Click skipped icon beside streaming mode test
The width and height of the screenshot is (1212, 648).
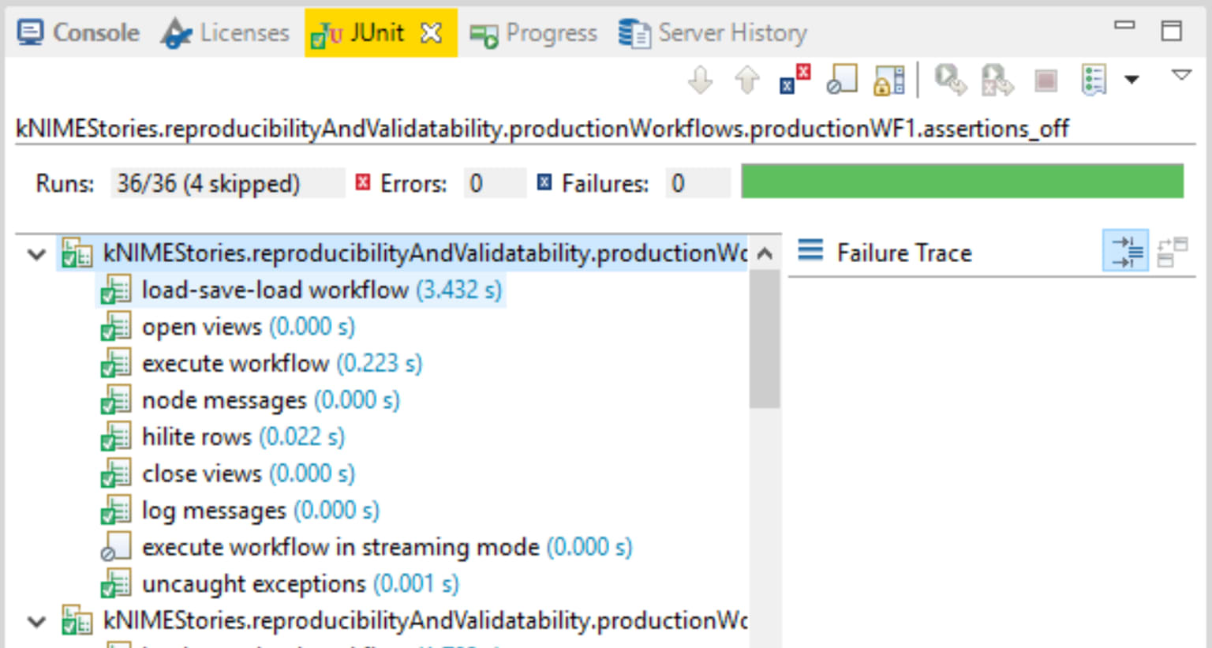pyautogui.click(x=116, y=547)
